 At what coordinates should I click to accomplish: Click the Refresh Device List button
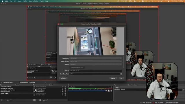(x=77, y=68)
